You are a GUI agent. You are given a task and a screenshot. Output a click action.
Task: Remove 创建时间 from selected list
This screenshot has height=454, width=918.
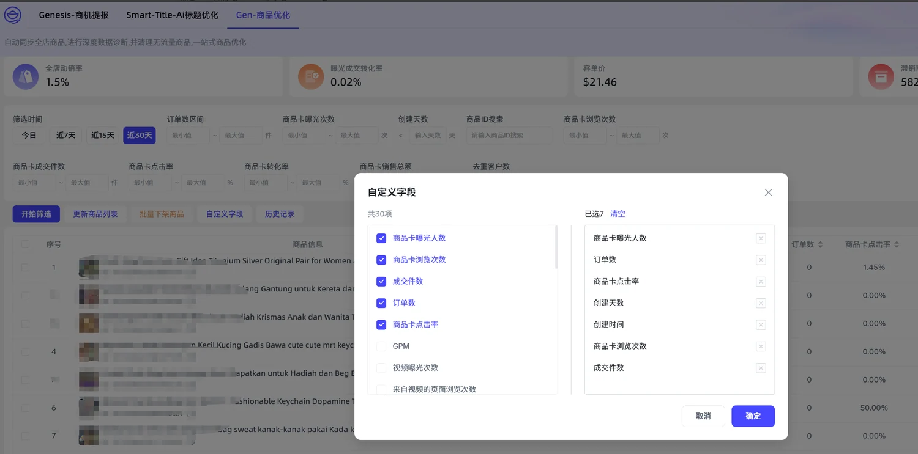pos(761,324)
